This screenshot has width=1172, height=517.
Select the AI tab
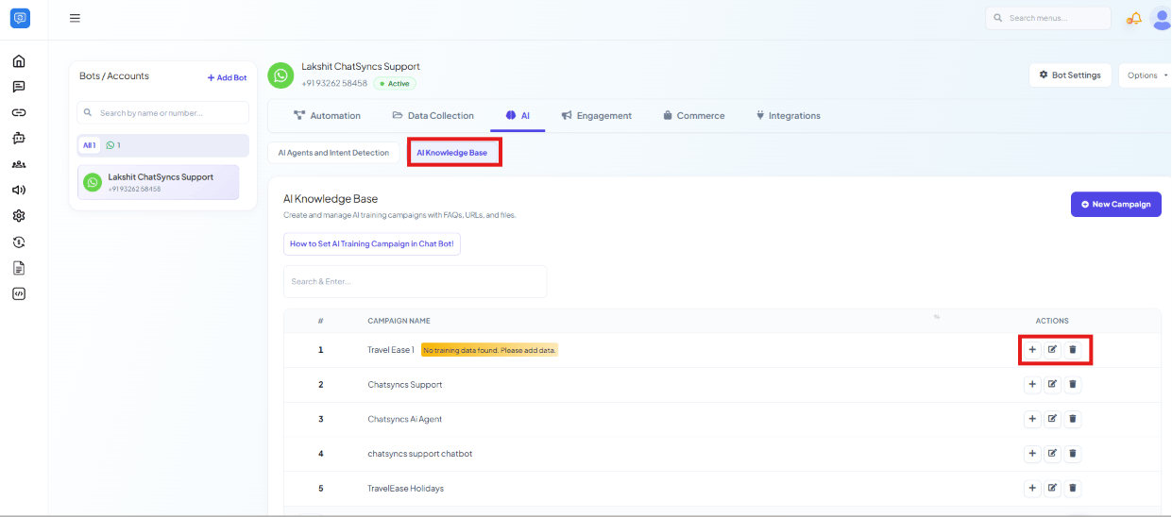point(518,115)
